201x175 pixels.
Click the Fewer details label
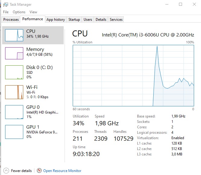(21, 171)
